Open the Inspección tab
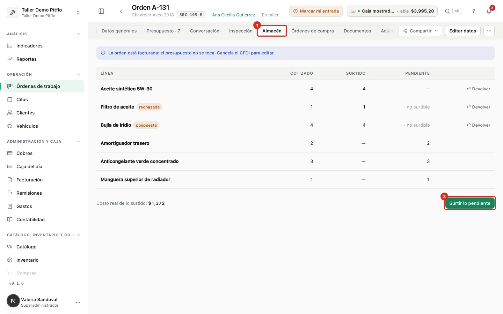Screen dimensions: 503x314 pyautogui.click(x=241, y=31)
